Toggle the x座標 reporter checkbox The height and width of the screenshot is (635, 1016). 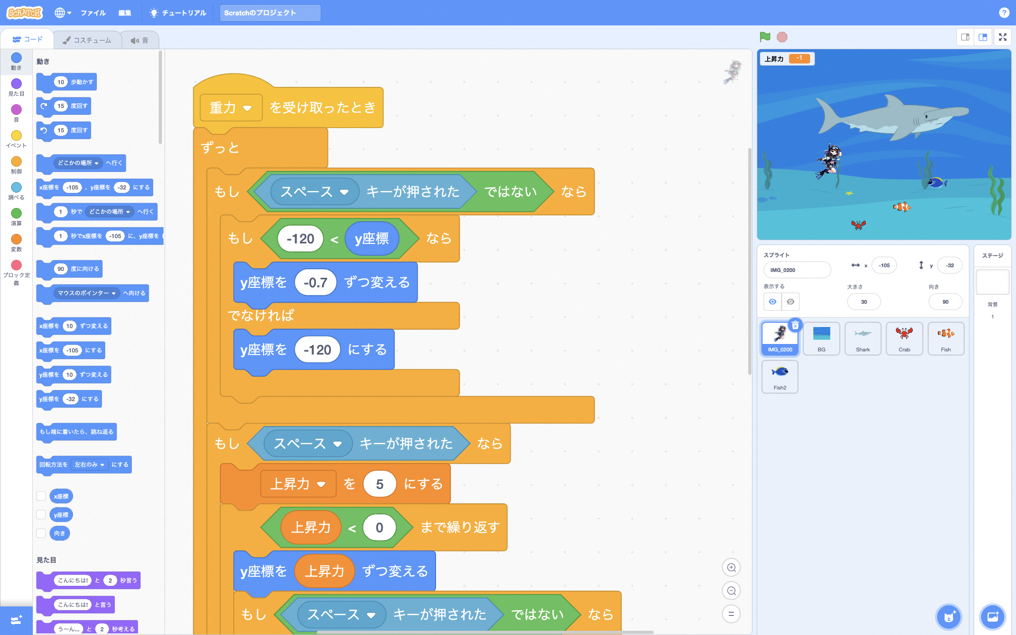pos(41,496)
